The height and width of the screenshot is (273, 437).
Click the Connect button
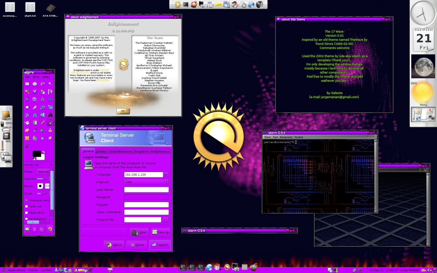(x=160, y=245)
